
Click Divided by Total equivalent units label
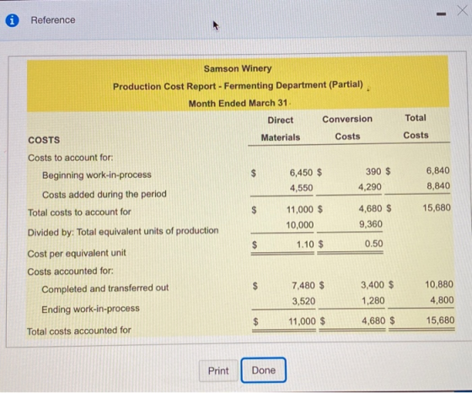pyautogui.click(x=123, y=232)
